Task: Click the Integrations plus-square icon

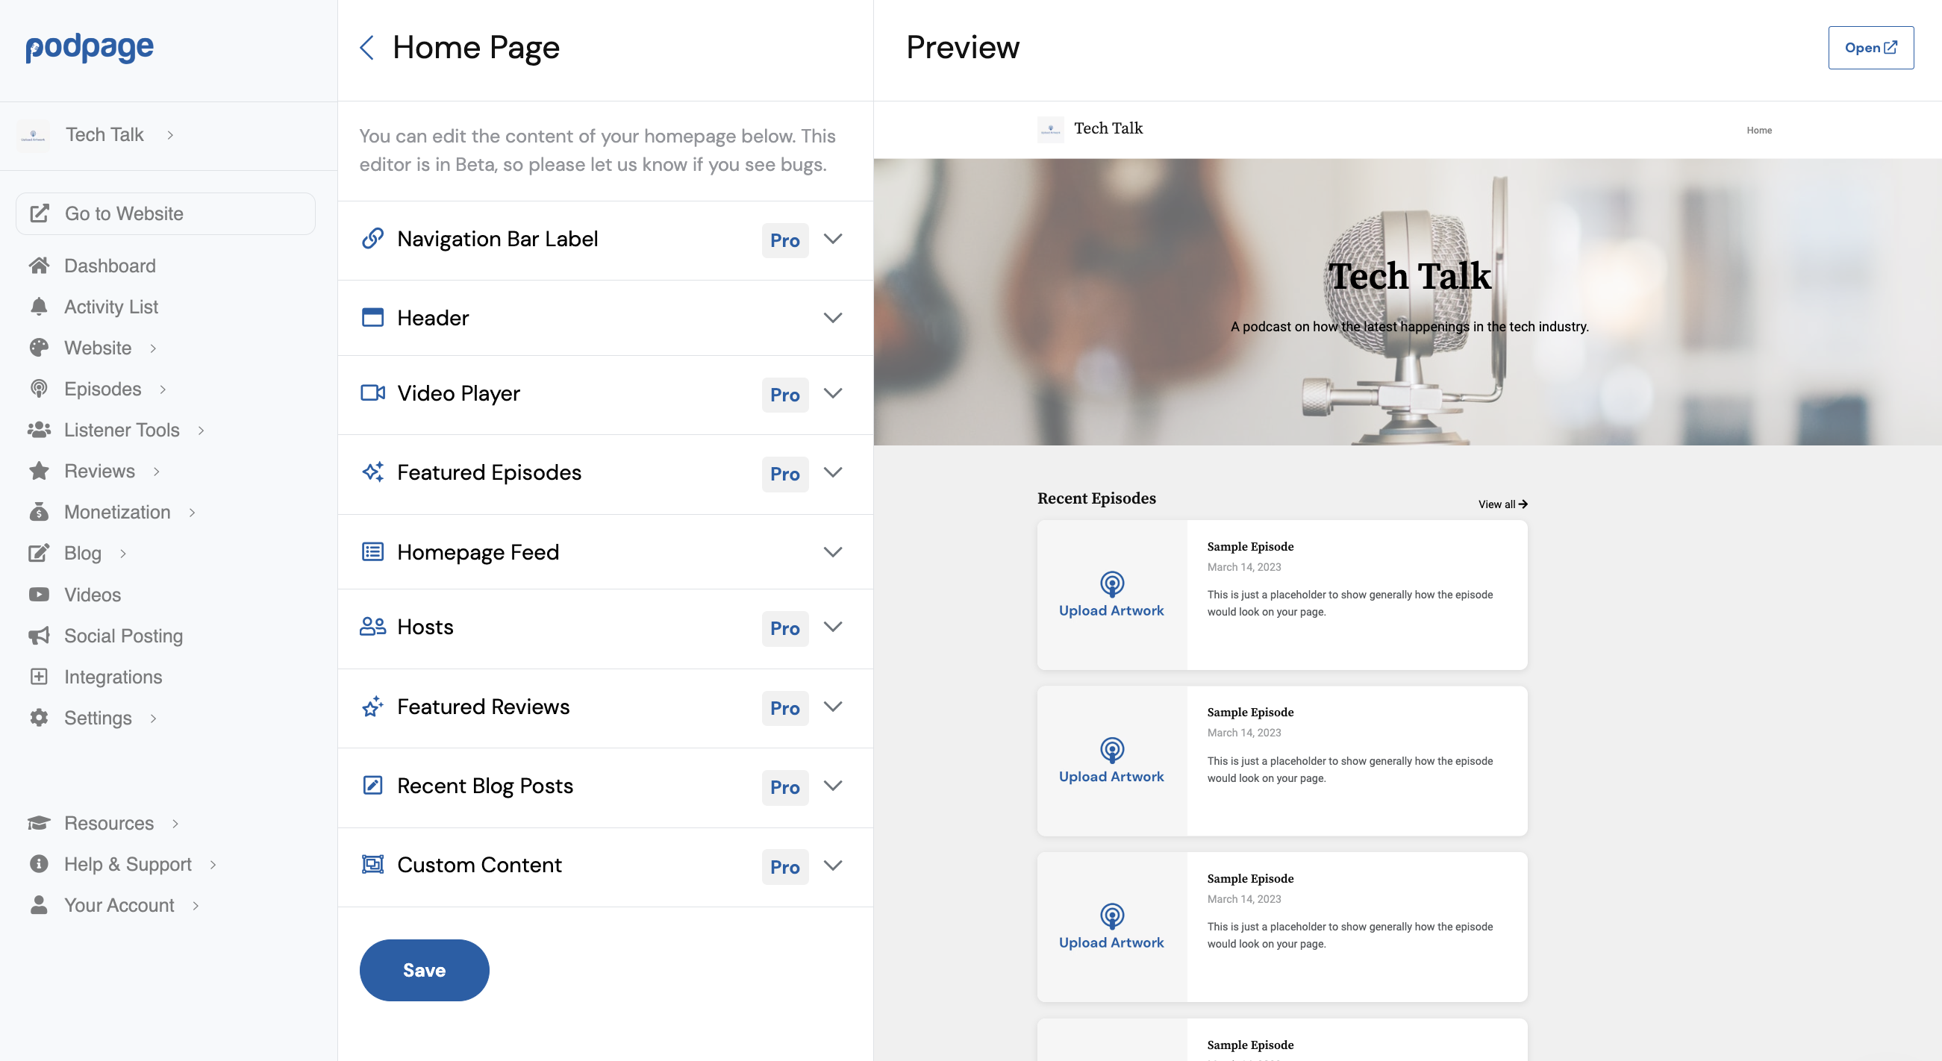Action: point(40,677)
